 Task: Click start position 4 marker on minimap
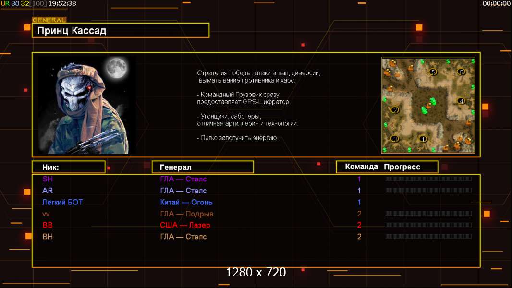(461, 101)
